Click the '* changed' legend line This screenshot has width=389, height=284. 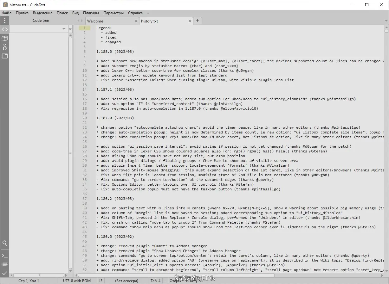111,42
